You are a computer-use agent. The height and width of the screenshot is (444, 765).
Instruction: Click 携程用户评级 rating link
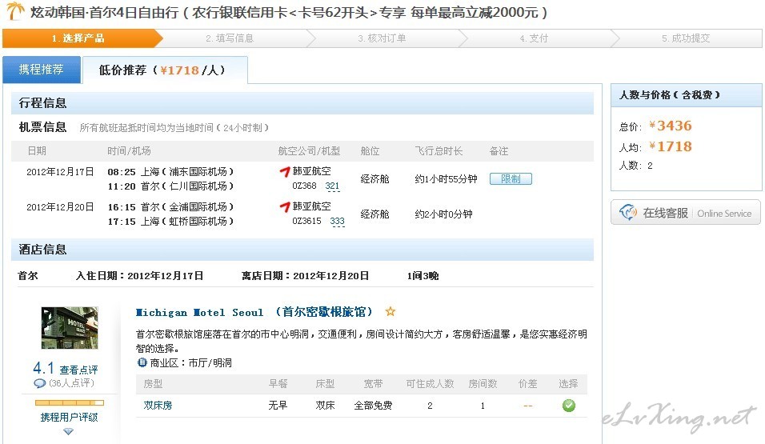pyautogui.click(x=69, y=417)
